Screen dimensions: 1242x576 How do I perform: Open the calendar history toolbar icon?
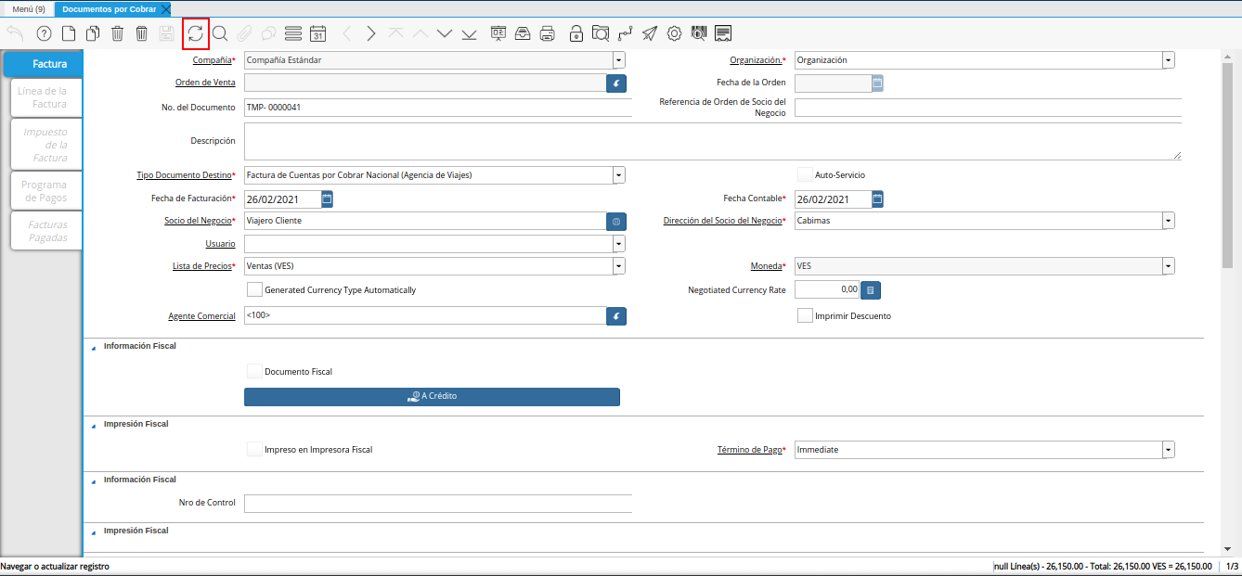(317, 34)
